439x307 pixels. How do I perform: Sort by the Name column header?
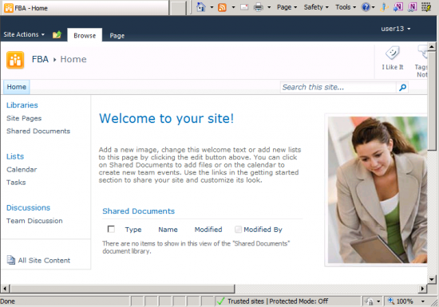pyautogui.click(x=168, y=230)
